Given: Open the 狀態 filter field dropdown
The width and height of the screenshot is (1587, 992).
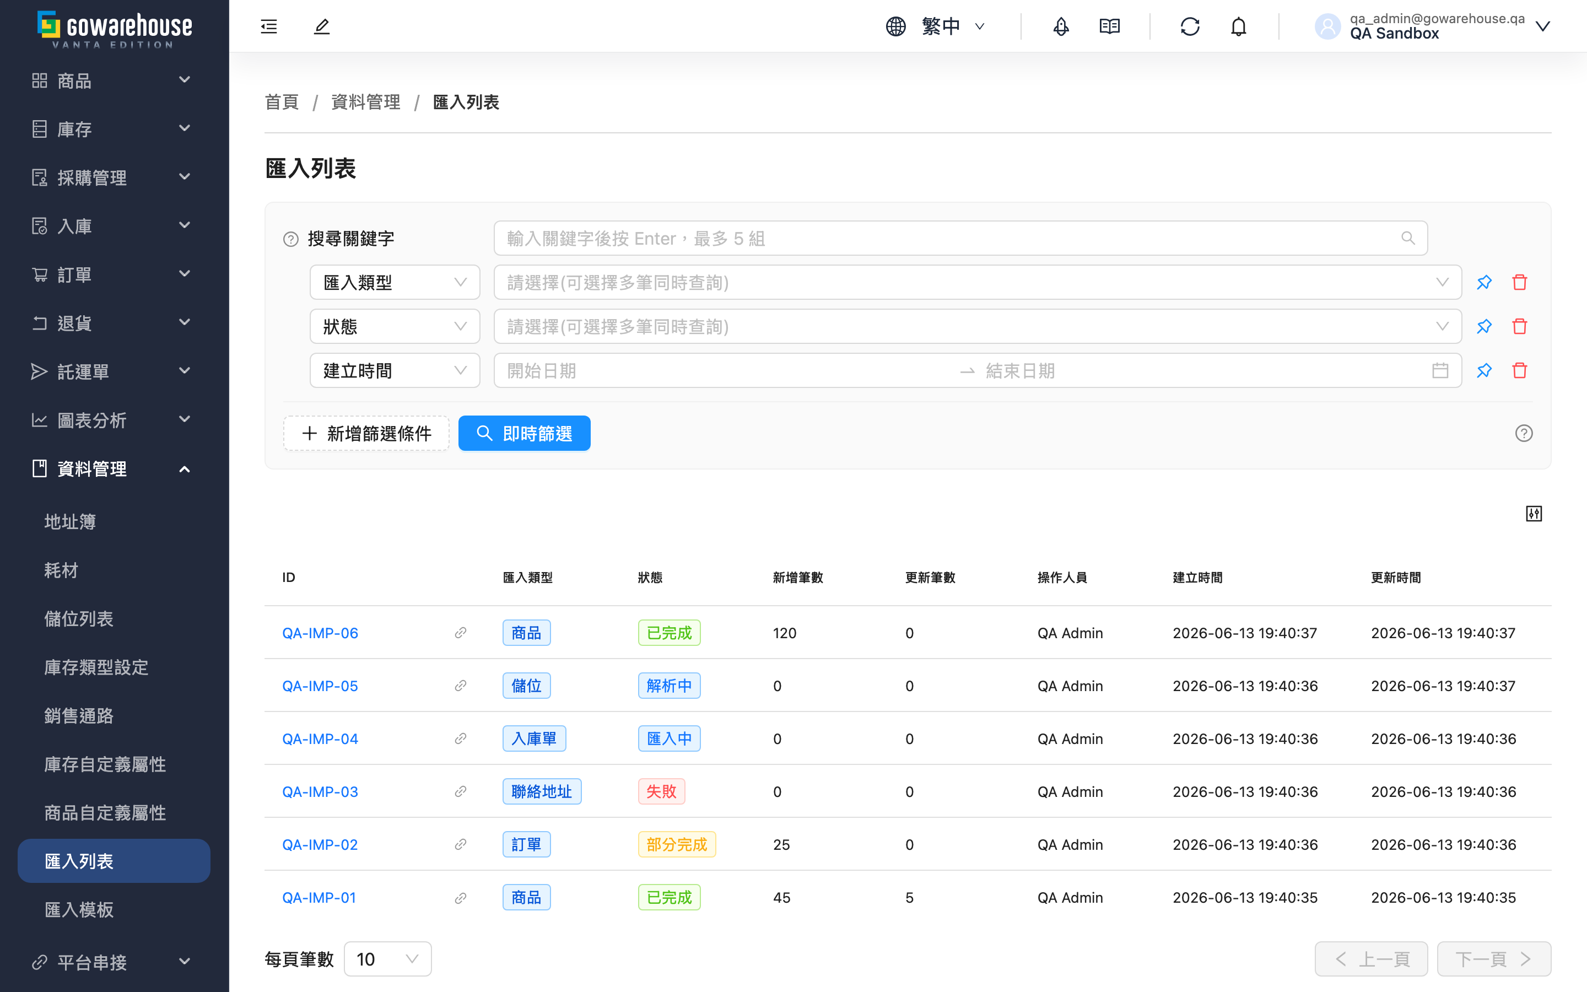Looking at the screenshot, I should click(x=395, y=326).
